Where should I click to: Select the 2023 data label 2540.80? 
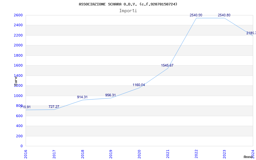click(224, 15)
